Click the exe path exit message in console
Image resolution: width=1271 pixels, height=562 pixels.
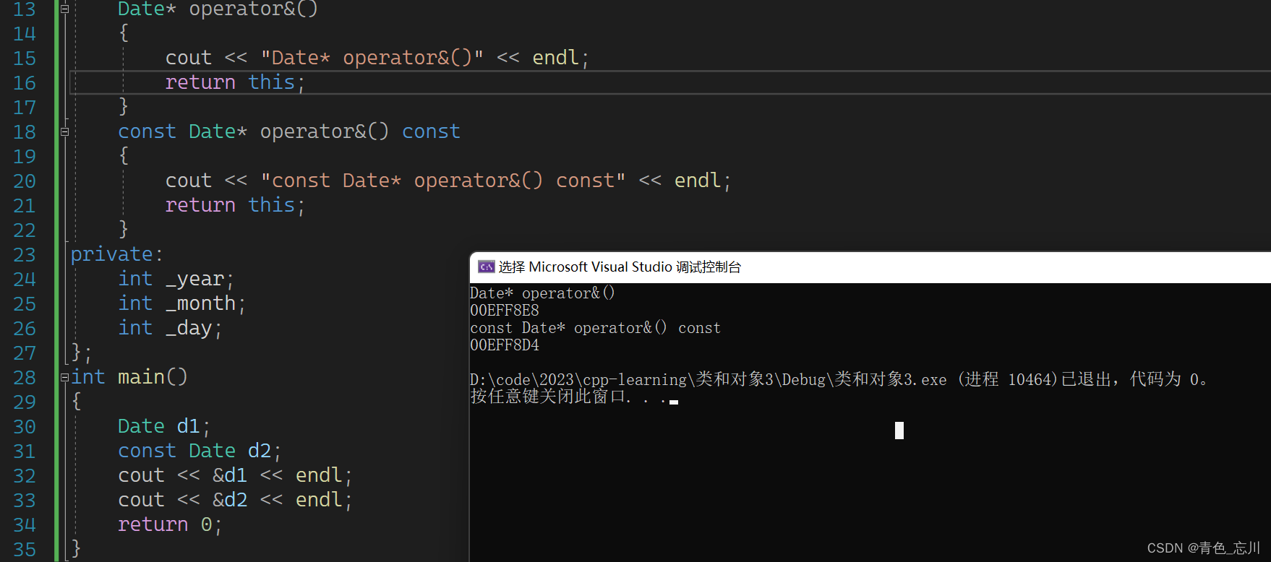(x=838, y=380)
